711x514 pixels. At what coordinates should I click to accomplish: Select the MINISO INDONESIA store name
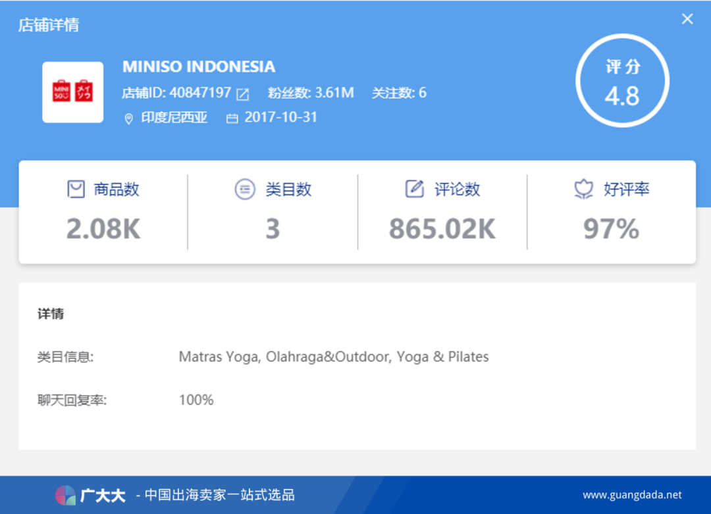click(x=199, y=66)
